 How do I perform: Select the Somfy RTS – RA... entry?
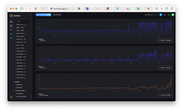(x=21, y=42)
